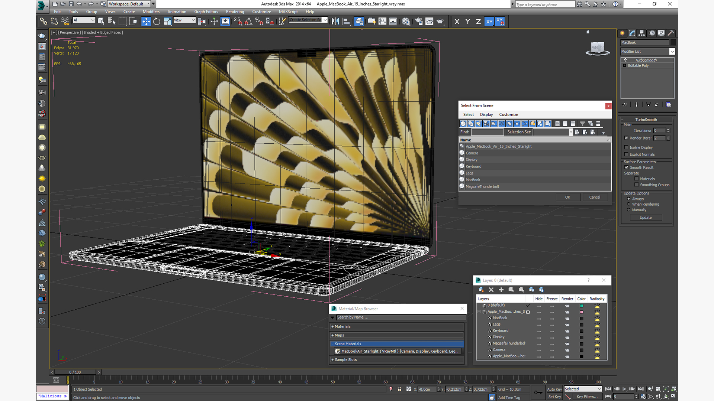This screenshot has width=714, height=401.
Task: Open the Graph Editors menu
Action: pos(206,12)
